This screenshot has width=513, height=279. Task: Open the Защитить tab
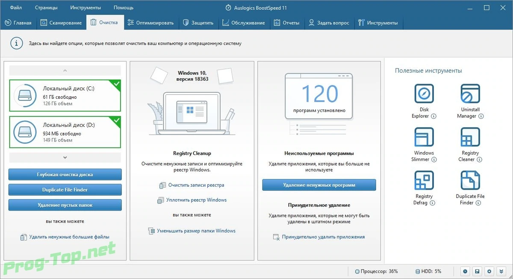[x=198, y=23]
